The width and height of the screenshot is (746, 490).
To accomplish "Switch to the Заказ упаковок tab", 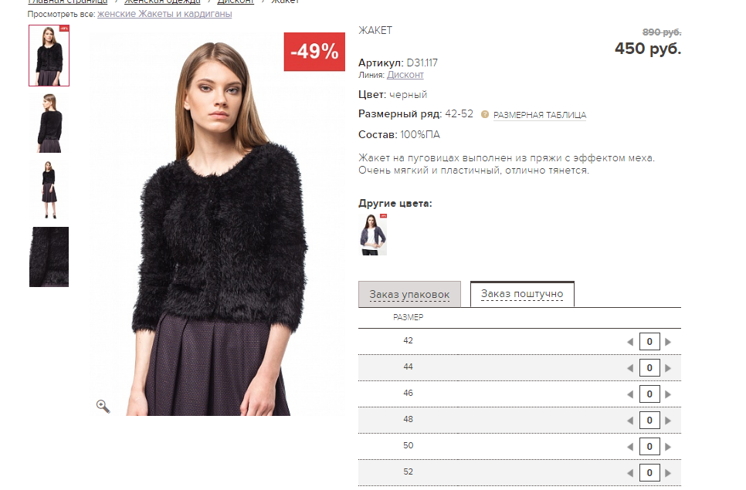I will pos(409,295).
